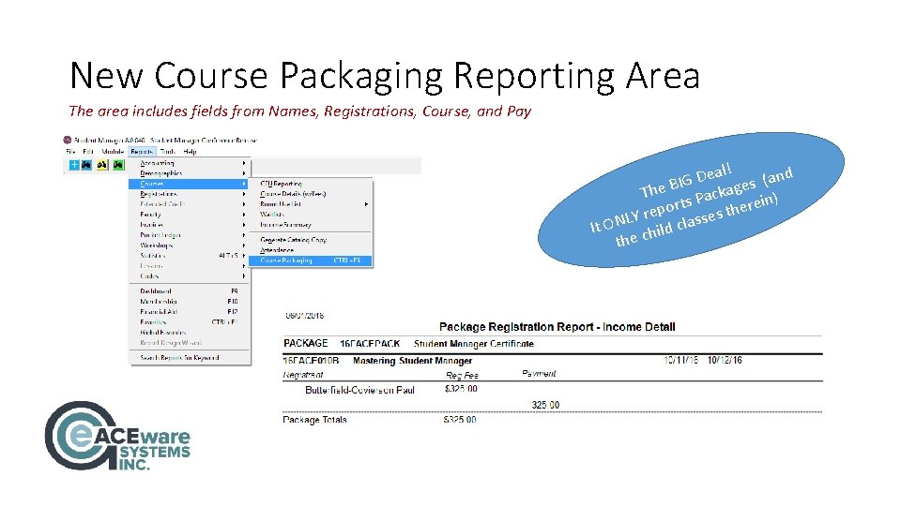
Task: Expand the Inquiries submenu arrow
Action: point(244,225)
